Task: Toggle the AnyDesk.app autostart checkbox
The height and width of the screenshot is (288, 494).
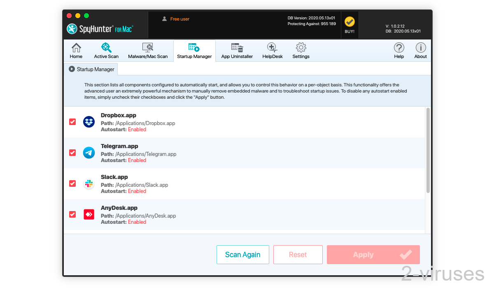Action: [x=72, y=214]
